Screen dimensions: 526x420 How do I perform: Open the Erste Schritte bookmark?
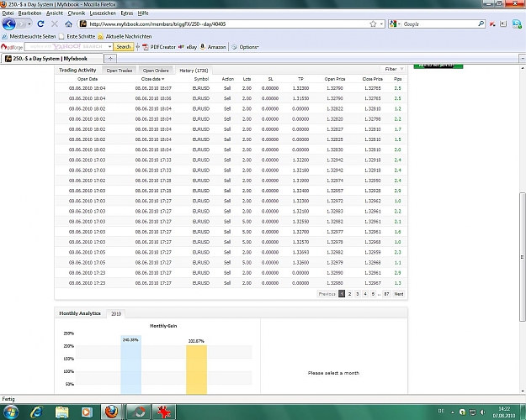(77, 36)
